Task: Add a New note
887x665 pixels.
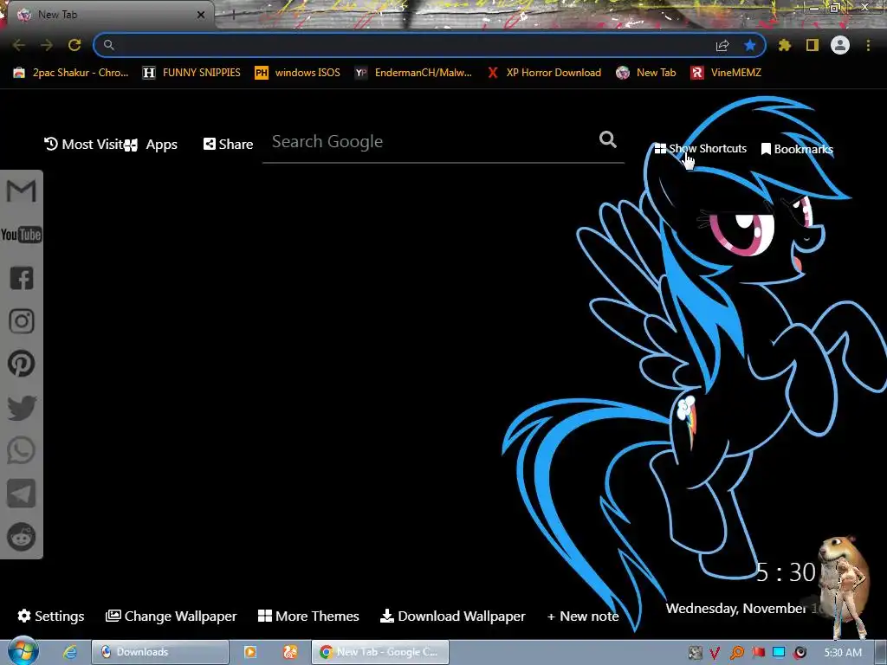Action: pos(583,617)
